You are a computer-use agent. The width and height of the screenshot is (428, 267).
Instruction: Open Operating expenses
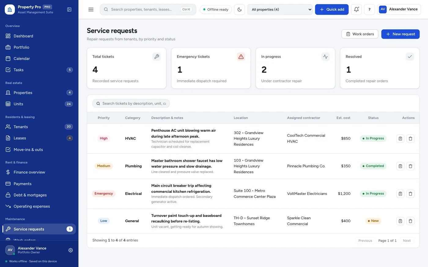(39, 206)
